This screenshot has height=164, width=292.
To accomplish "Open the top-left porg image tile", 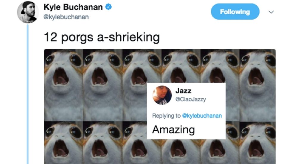I will pos(63,85).
